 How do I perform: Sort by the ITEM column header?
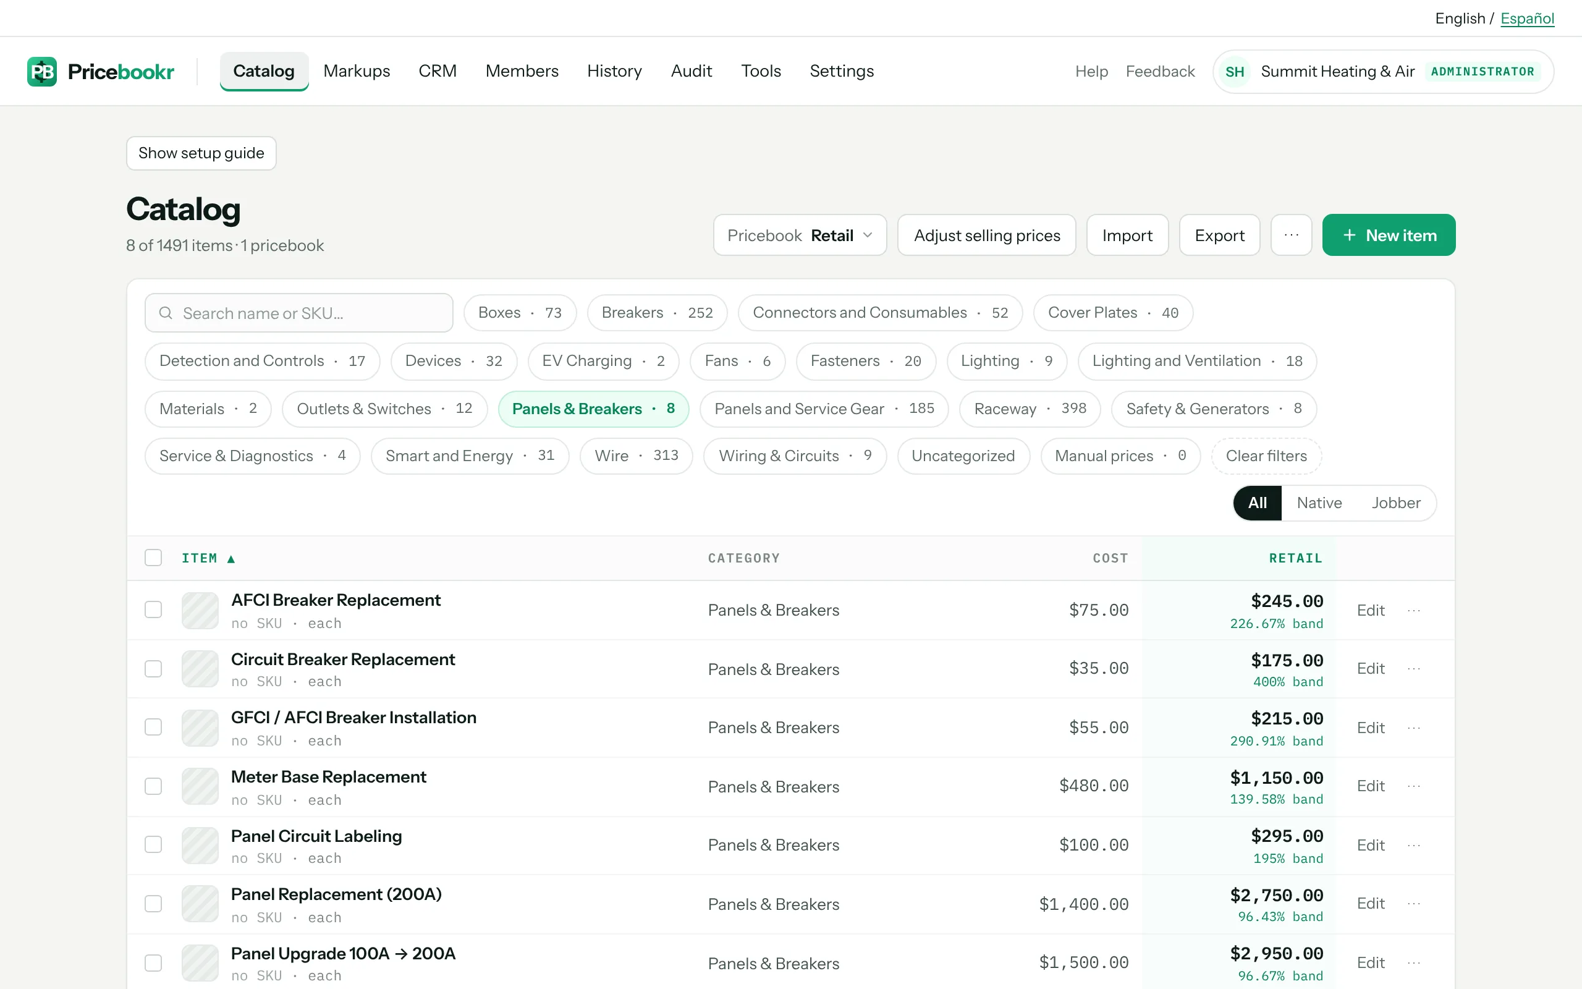pos(208,558)
